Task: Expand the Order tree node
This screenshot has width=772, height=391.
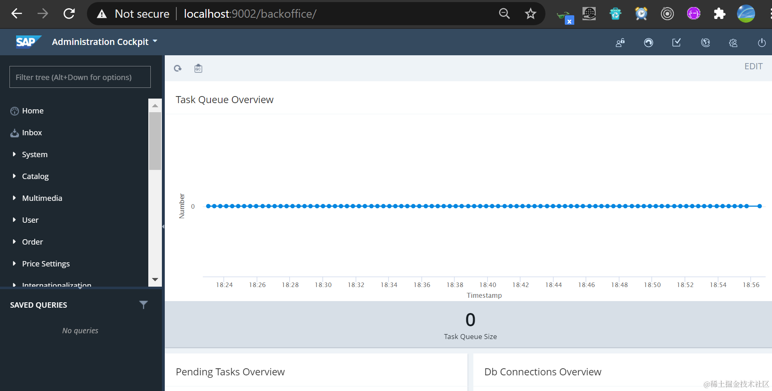Action: click(14, 242)
